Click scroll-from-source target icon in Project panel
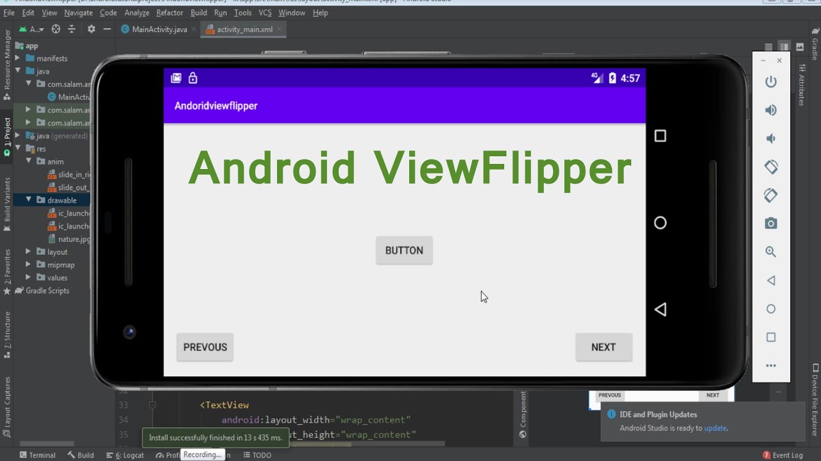 point(56,29)
